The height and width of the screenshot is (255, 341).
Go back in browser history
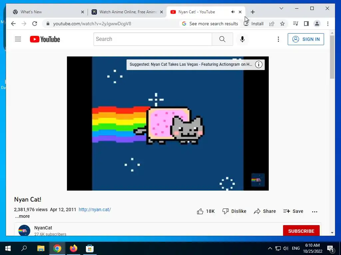[13, 24]
